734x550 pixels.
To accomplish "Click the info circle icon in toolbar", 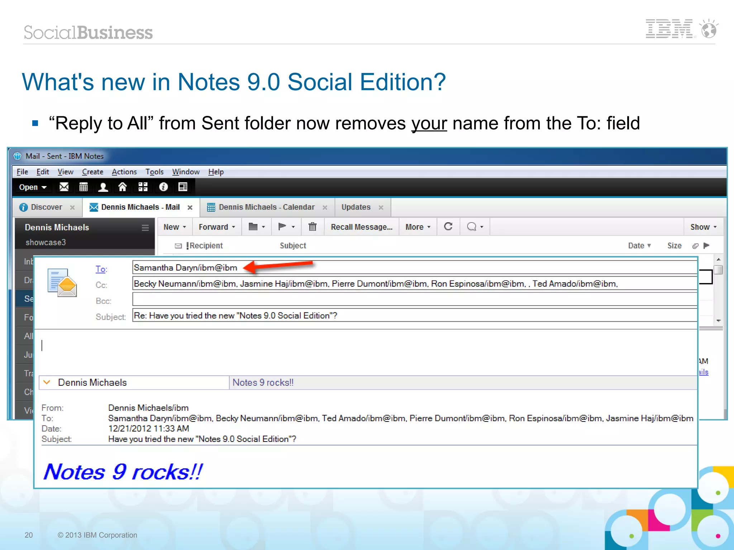I will (163, 187).
